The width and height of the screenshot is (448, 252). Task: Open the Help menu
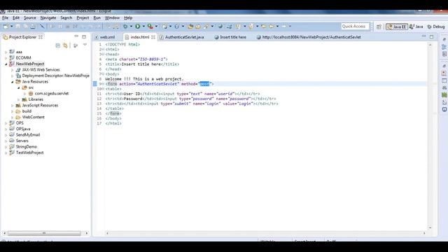click(x=128, y=17)
